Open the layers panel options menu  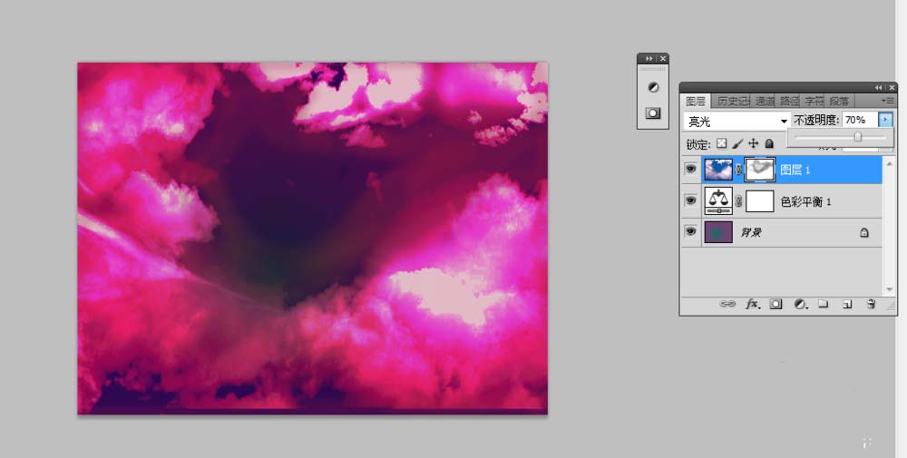pyautogui.click(x=888, y=101)
